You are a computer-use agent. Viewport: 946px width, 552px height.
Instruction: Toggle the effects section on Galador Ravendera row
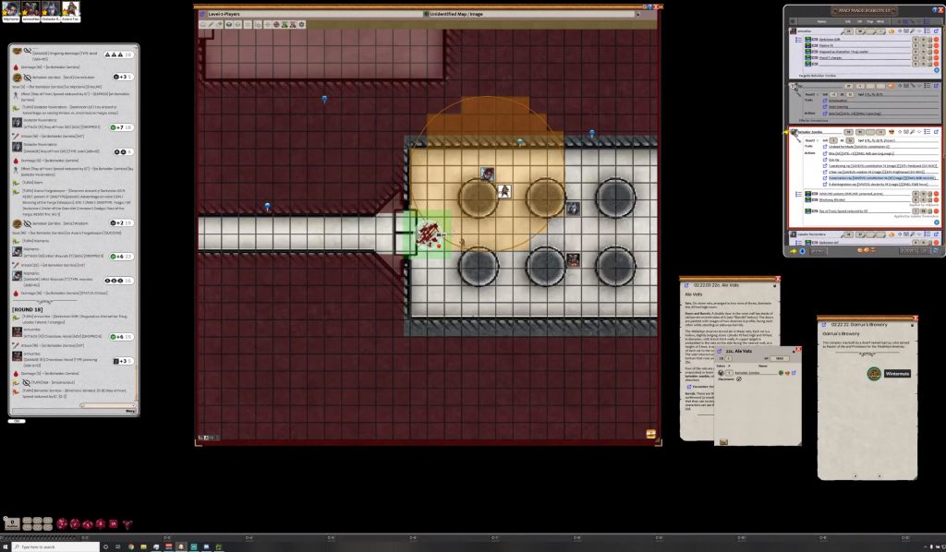click(x=927, y=234)
